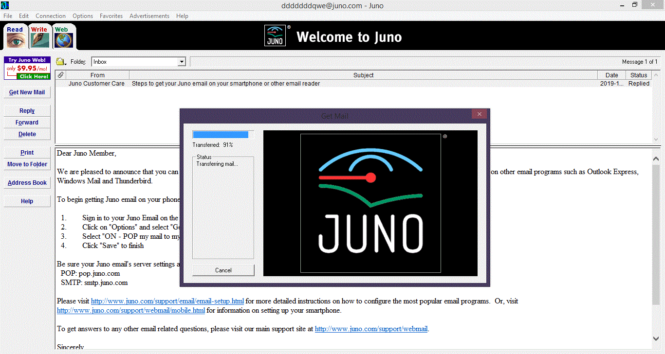Click the Get New Mail button
This screenshot has width=665, height=354.
tap(27, 92)
